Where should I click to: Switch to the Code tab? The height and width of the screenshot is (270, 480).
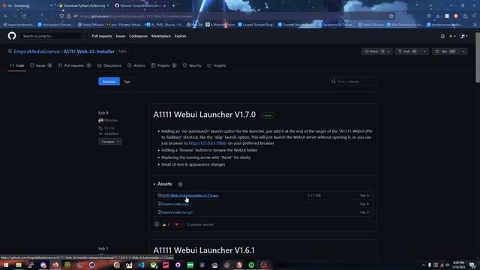tap(17, 65)
